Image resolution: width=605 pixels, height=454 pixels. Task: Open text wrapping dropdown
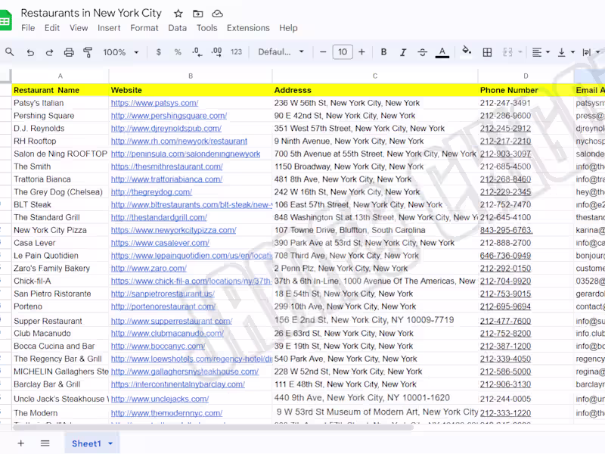click(591, 52)
